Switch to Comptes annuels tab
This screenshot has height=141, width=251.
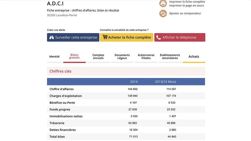pyautogui.click(x=98, y=57)
